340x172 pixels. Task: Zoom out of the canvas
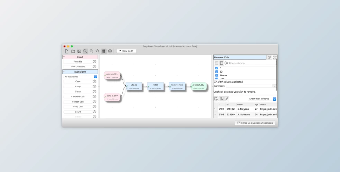pos(98,51)
